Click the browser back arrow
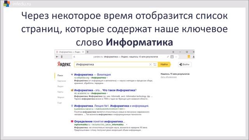This screenshot has height=140, width=249. click(57, 57)
